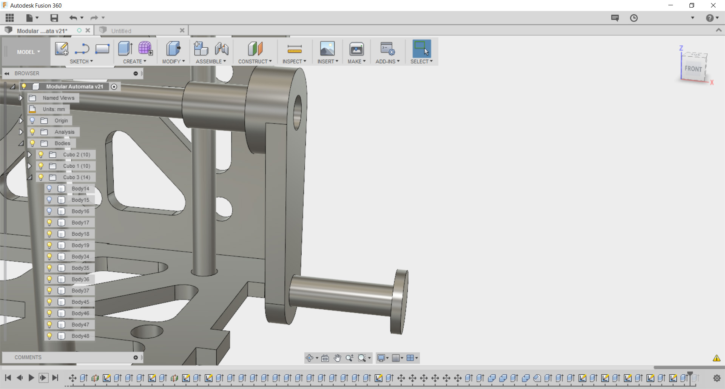Click the Construct plane icon

point(255,49)
